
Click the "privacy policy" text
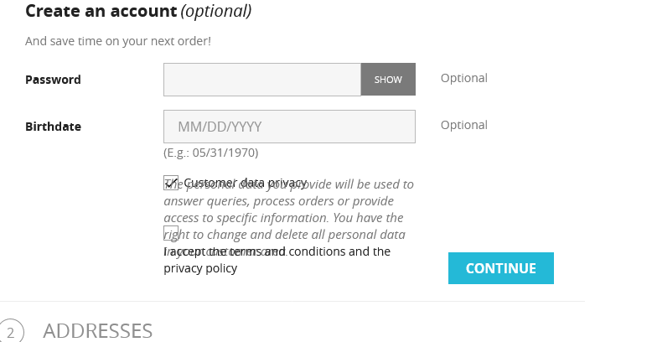[200, 268]
